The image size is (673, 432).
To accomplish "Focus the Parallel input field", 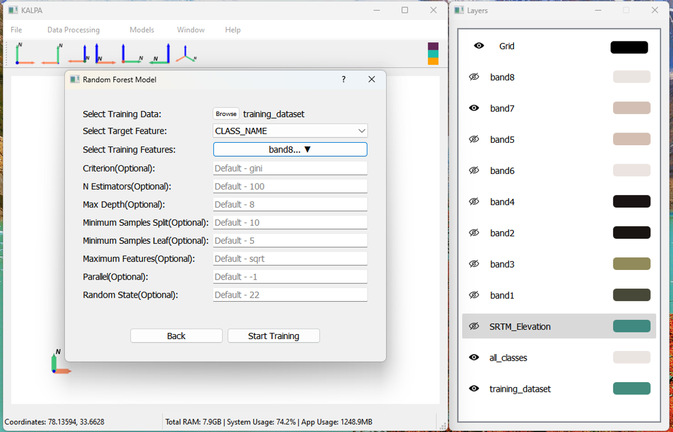I will [290, 276].
